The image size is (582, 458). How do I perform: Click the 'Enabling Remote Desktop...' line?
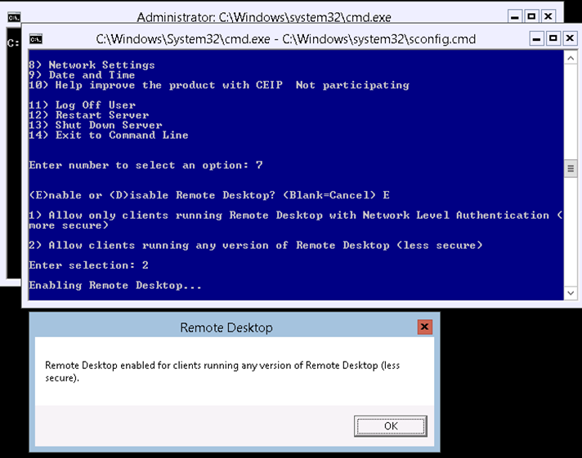[x=115, y=285]
